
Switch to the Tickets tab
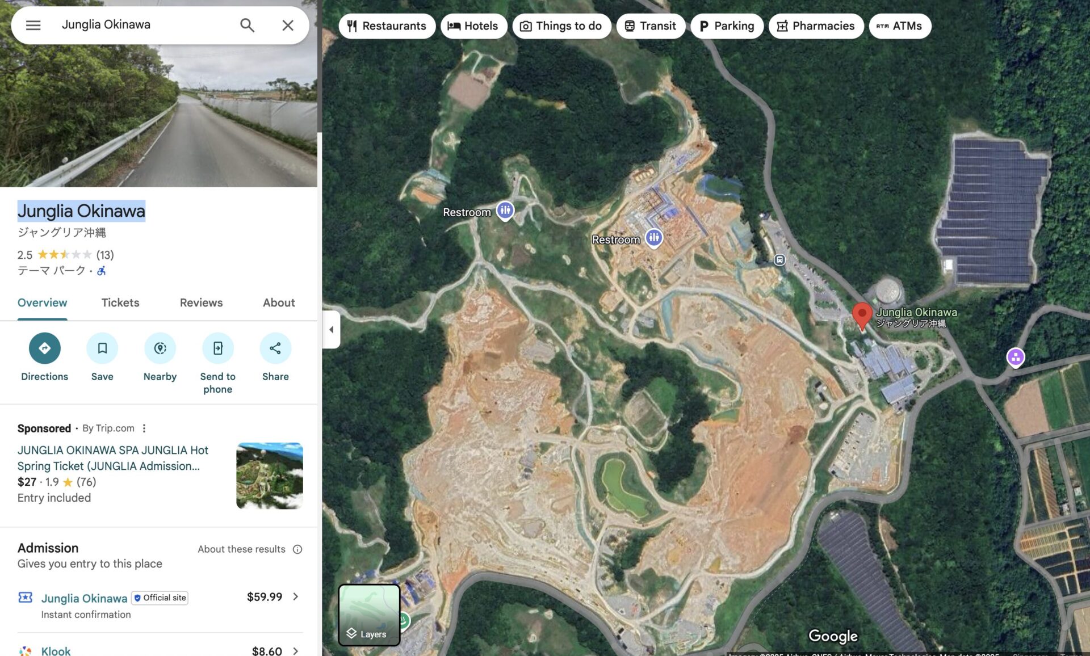(120, 303)
